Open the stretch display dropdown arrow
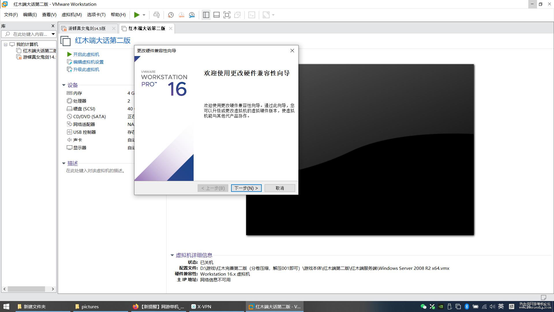The image size is (554, 312). pos(273,15)
